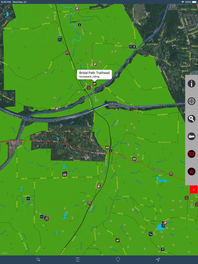This screenshot has width=198, height=264.
Task: Open the red folded-map icon in side toolbar
Action: tap(191, 154)
